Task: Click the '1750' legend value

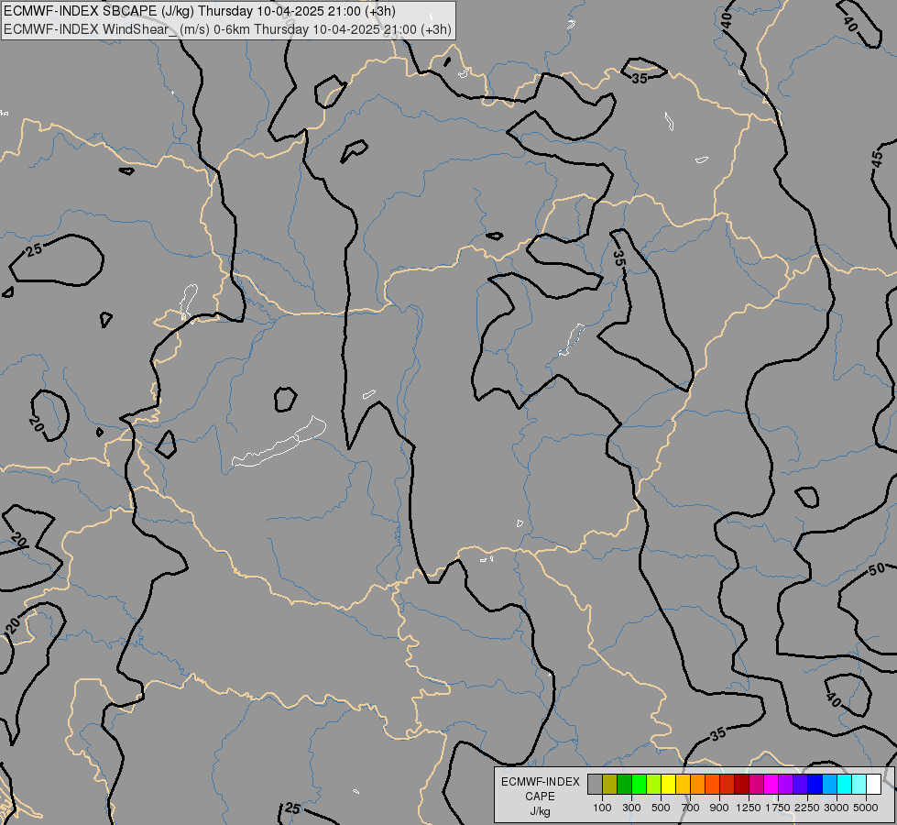Action: (x=778, y=808)
